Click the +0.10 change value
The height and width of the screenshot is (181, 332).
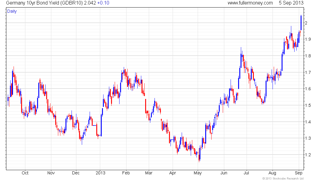tap(103, 3)
